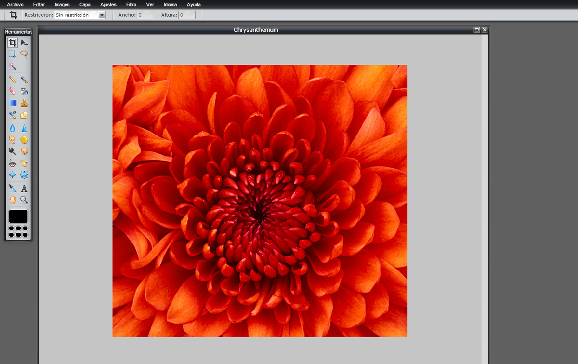Select the Sponge tool

click(x=24, y=140)
